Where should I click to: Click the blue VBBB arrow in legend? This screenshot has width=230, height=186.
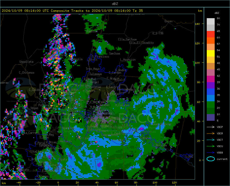click(x=211, y=153)
